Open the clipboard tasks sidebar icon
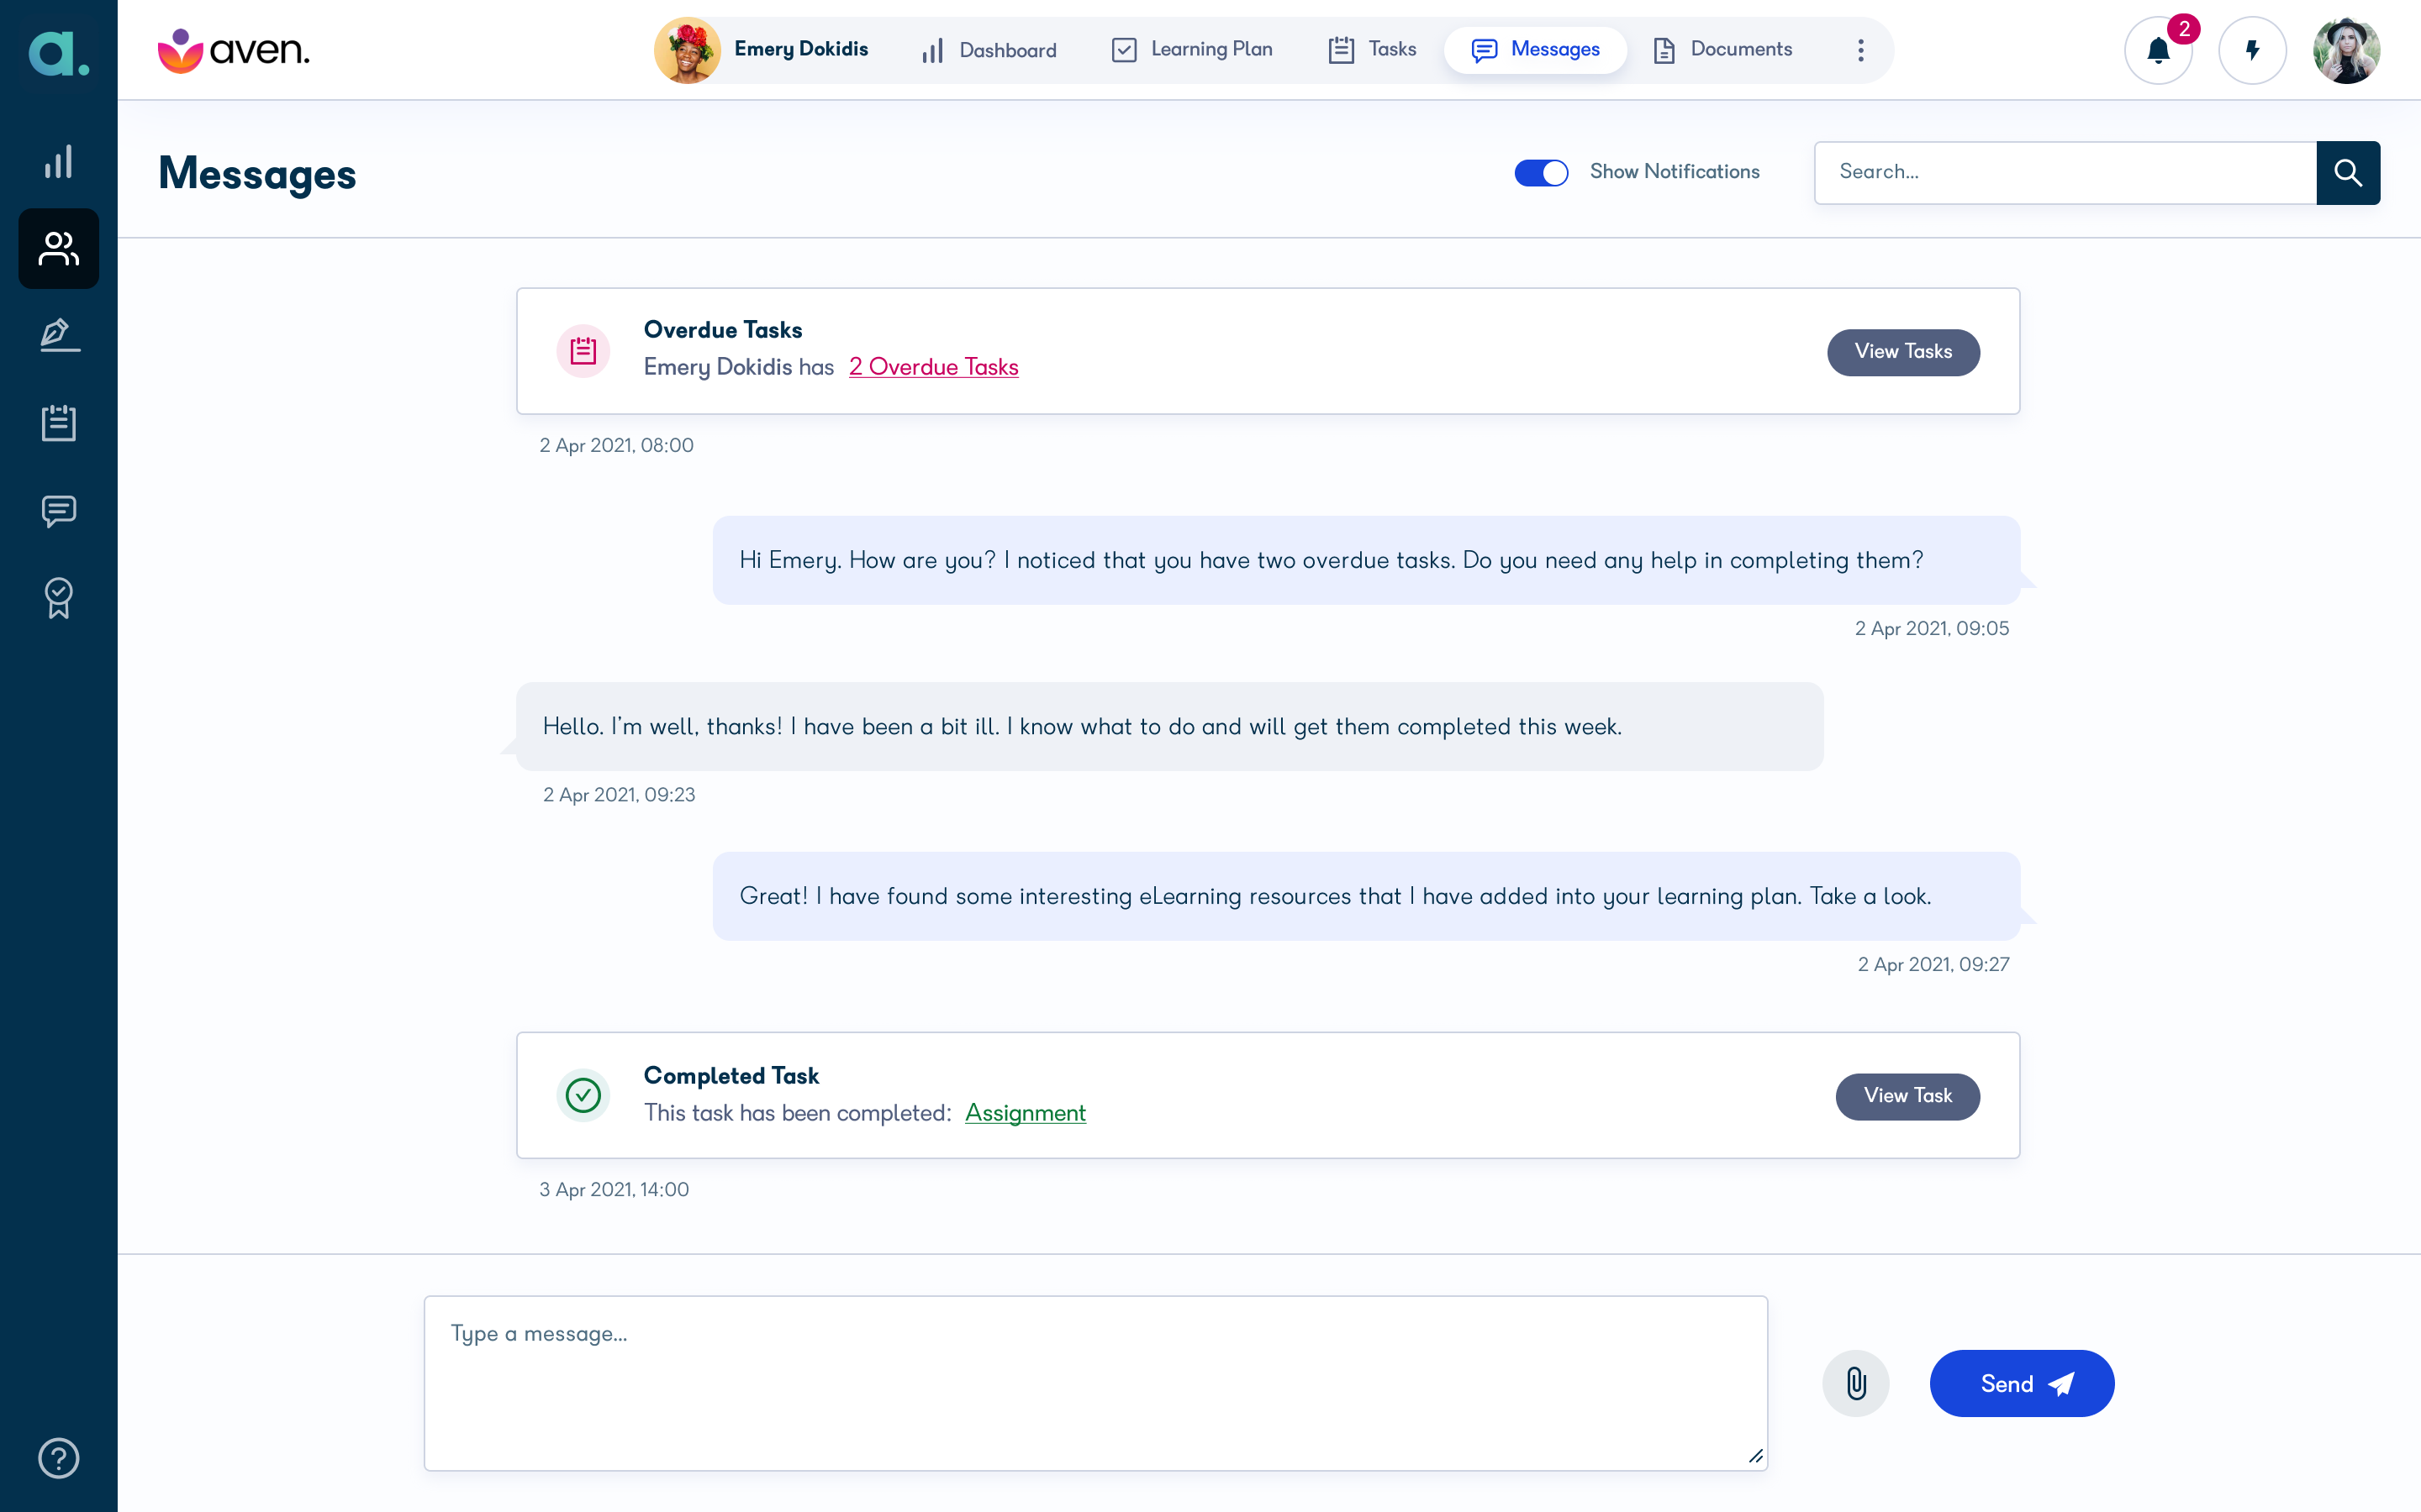Image resolution: width=2421 pixels, height=1512 pixels. point(58,423)
